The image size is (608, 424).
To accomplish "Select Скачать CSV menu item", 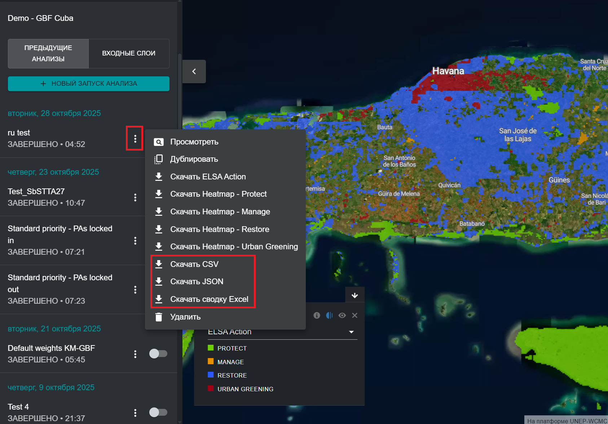I will coord(194,264).
